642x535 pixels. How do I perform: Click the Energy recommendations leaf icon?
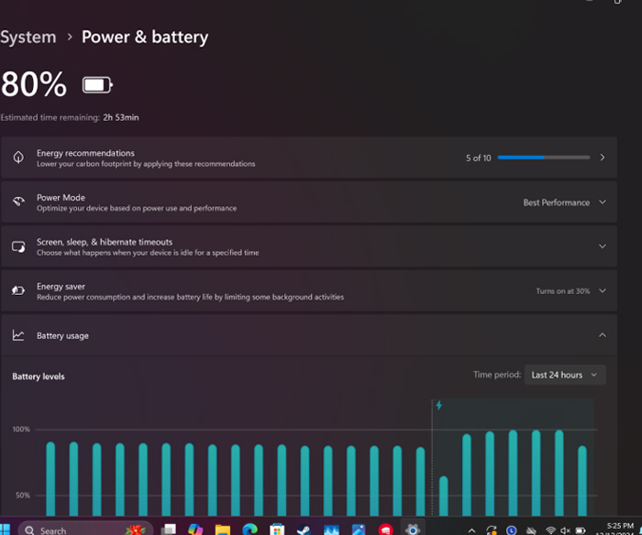click(18, 157)
